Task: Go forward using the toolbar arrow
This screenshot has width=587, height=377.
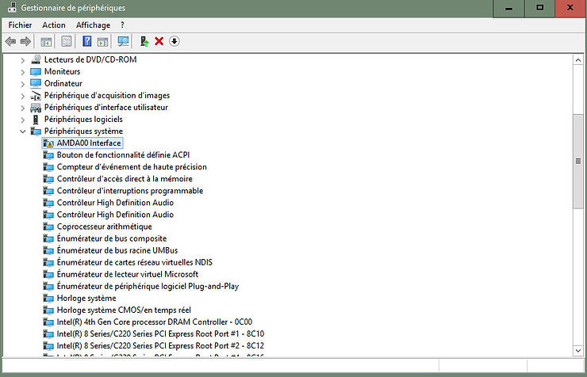Action: coord(25,41)
